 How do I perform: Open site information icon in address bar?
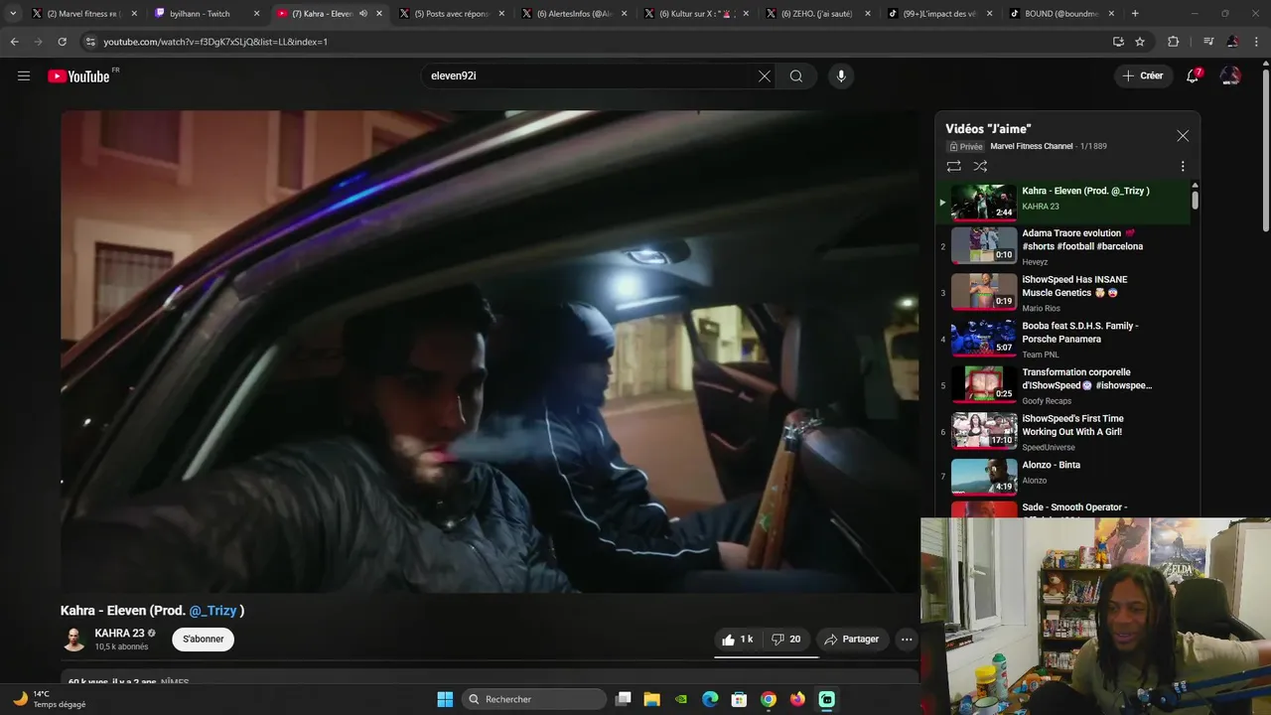click(x=90, y=42)
